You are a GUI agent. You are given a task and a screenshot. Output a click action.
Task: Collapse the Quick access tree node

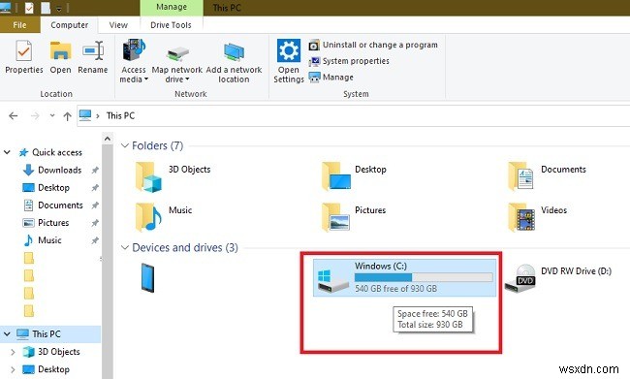tap(7, 152)
